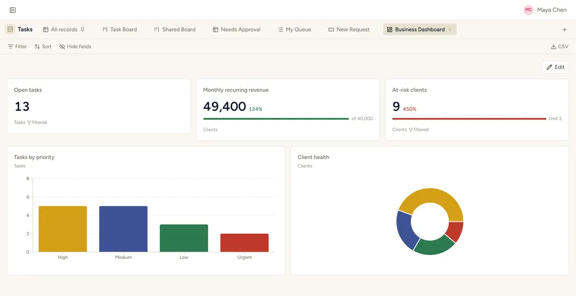Collapse the sidebar panel icon
This screenshot has height=296, width=576.
[x=12, y=10]
